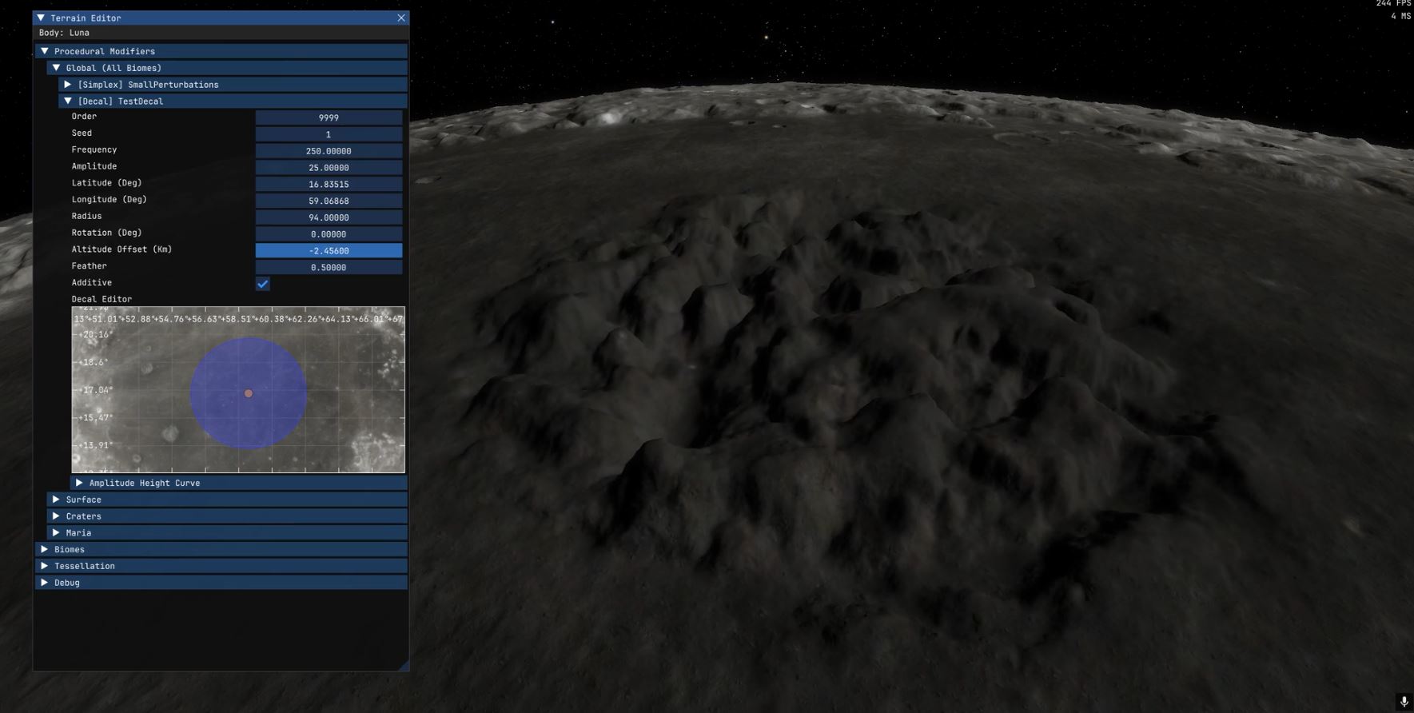Collapse Global (All Biomes) node

coord(56,68)
